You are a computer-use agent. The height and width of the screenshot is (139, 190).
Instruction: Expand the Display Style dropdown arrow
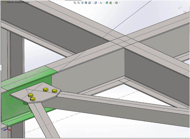tap(98, 3)
